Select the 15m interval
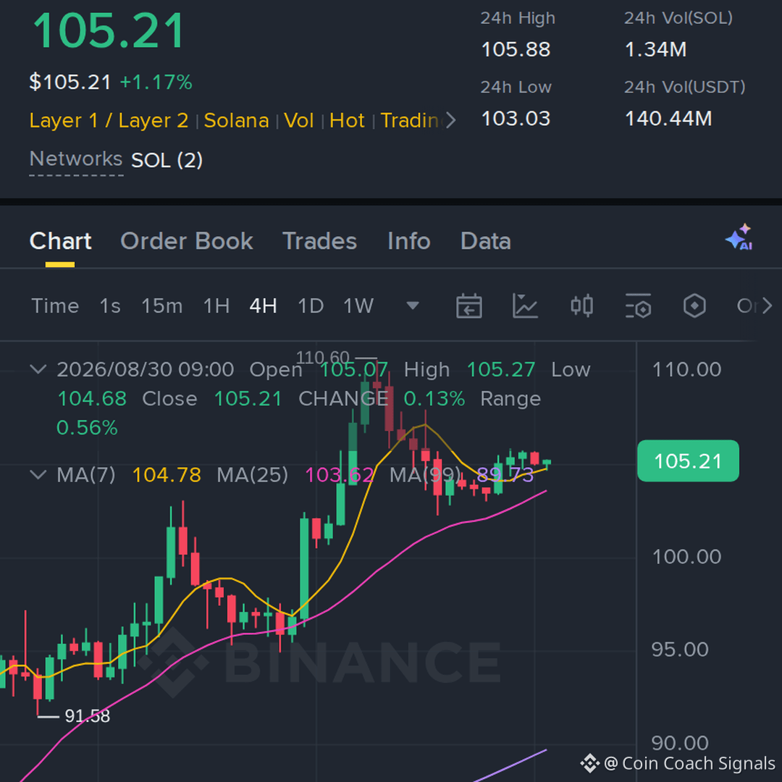The height and width of the screenshot is (782, 782). pos(162,306)
